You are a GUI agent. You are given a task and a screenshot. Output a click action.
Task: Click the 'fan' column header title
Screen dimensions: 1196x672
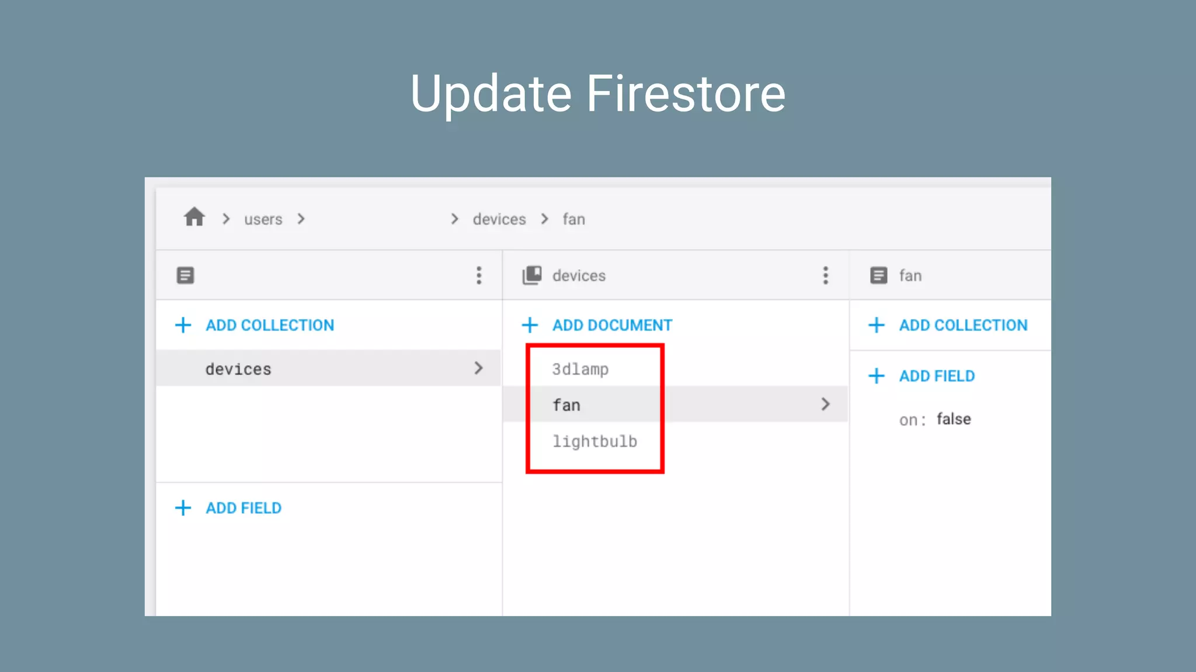910,275
